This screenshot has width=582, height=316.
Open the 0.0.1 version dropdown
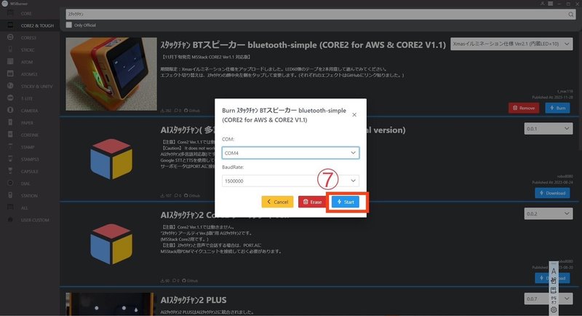(549, 129)
